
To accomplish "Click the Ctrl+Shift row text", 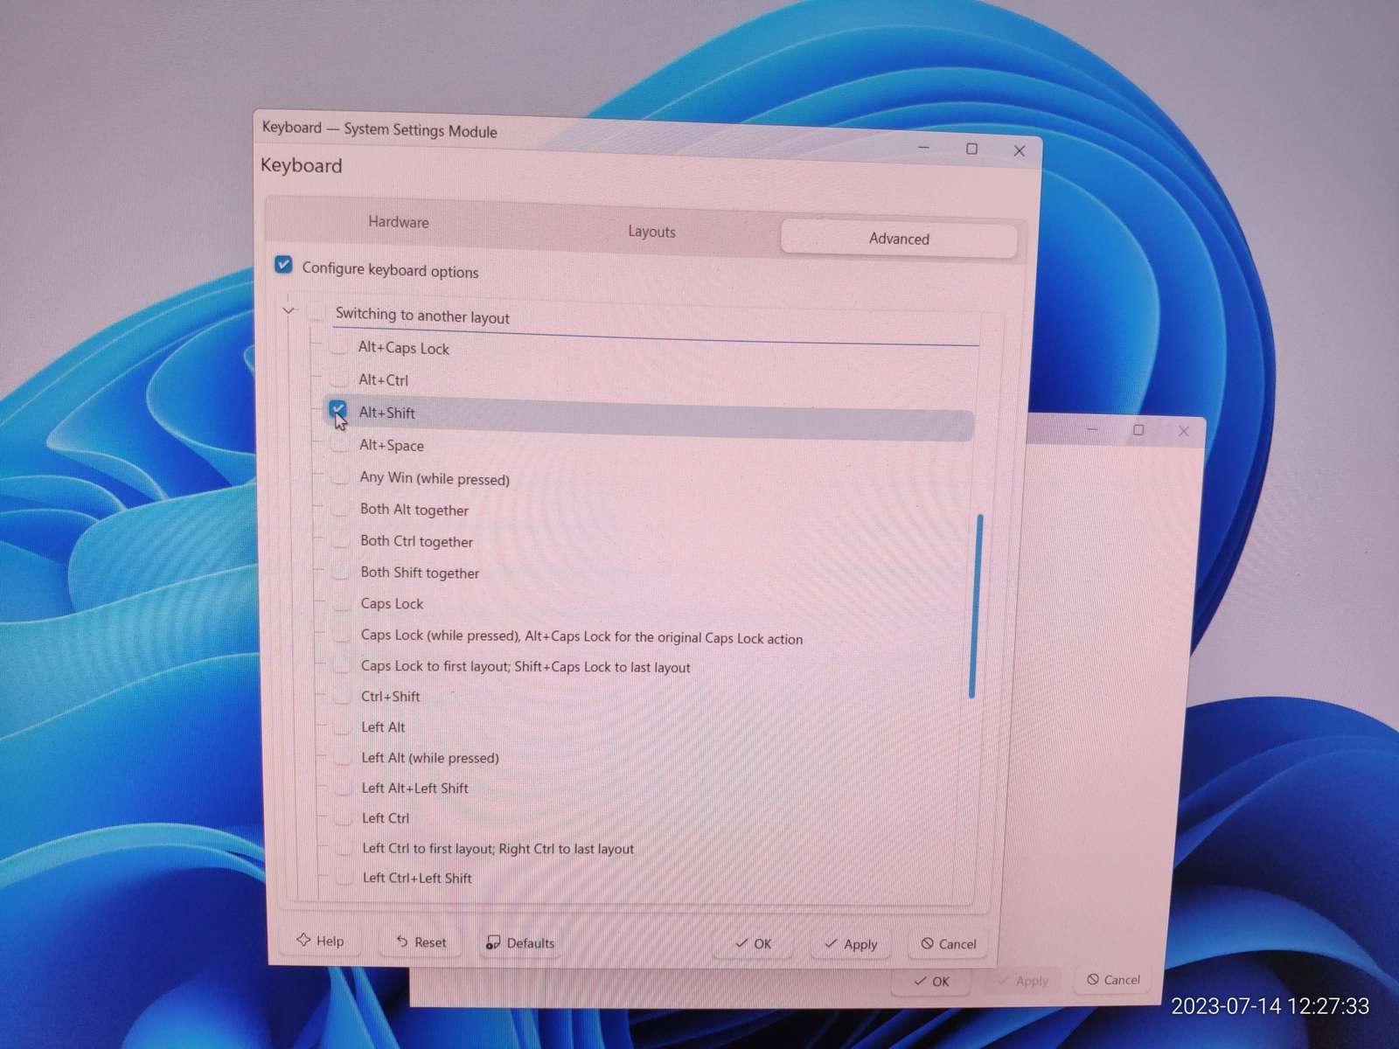I will (390, 697).
